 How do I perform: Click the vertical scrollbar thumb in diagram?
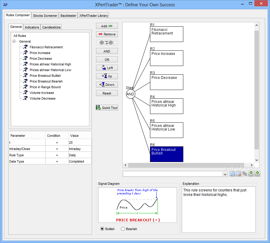256,90
